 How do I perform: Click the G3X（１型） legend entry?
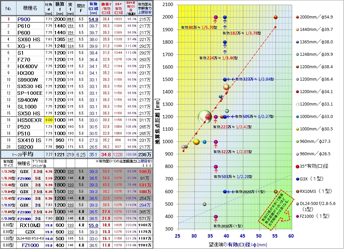[310, 179]
